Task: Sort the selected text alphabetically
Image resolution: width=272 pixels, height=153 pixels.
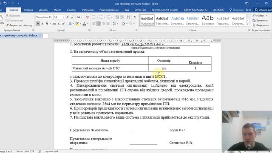Action: tap(128, 17)
